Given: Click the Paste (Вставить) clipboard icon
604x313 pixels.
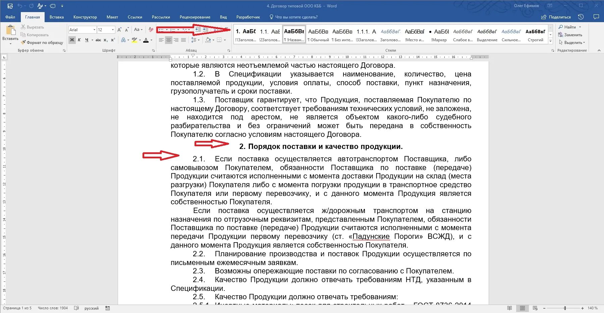Looking at the screenshot, I should (10, 30).
